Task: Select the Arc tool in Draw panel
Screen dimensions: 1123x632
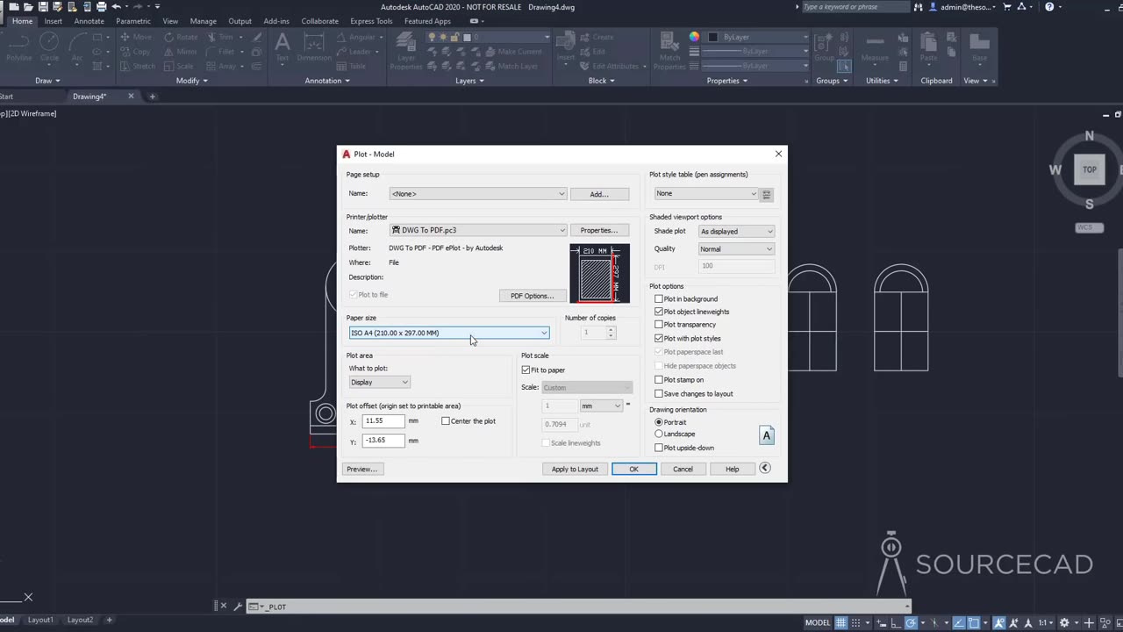Action: [77, 47]
